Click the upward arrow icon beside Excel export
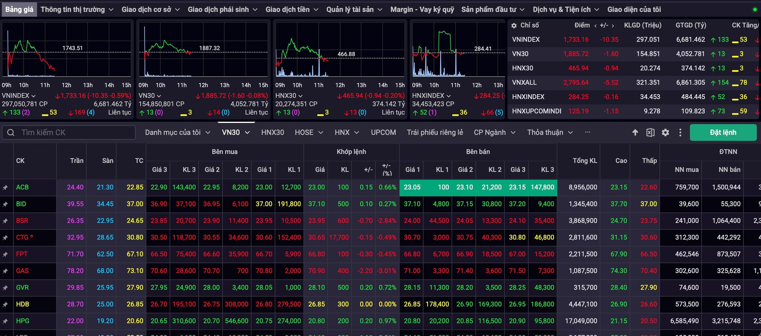 coord(635,133)
